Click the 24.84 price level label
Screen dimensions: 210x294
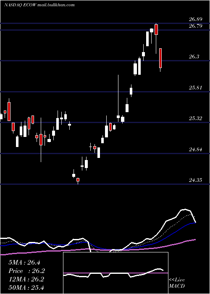[x=196, y=150]
